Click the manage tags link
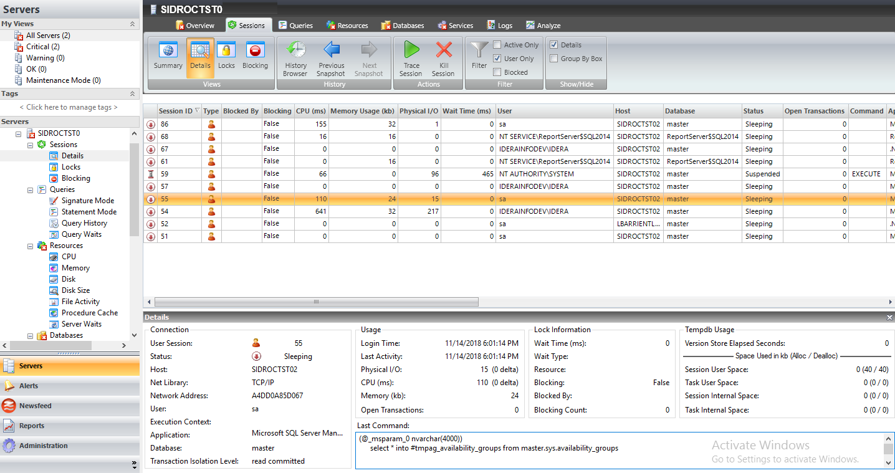 pos(69,107)
